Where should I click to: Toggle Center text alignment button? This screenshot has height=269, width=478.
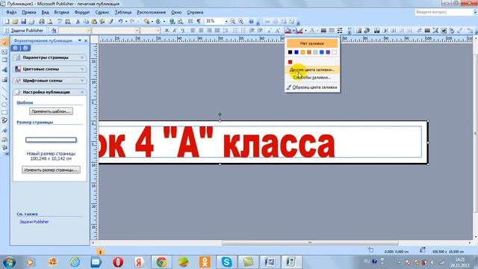pyautogui.click(x=201, y=31)
